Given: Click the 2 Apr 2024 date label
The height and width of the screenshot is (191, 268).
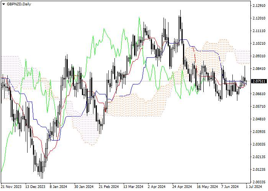Looking at the screenshot, I should coord(157,187).
